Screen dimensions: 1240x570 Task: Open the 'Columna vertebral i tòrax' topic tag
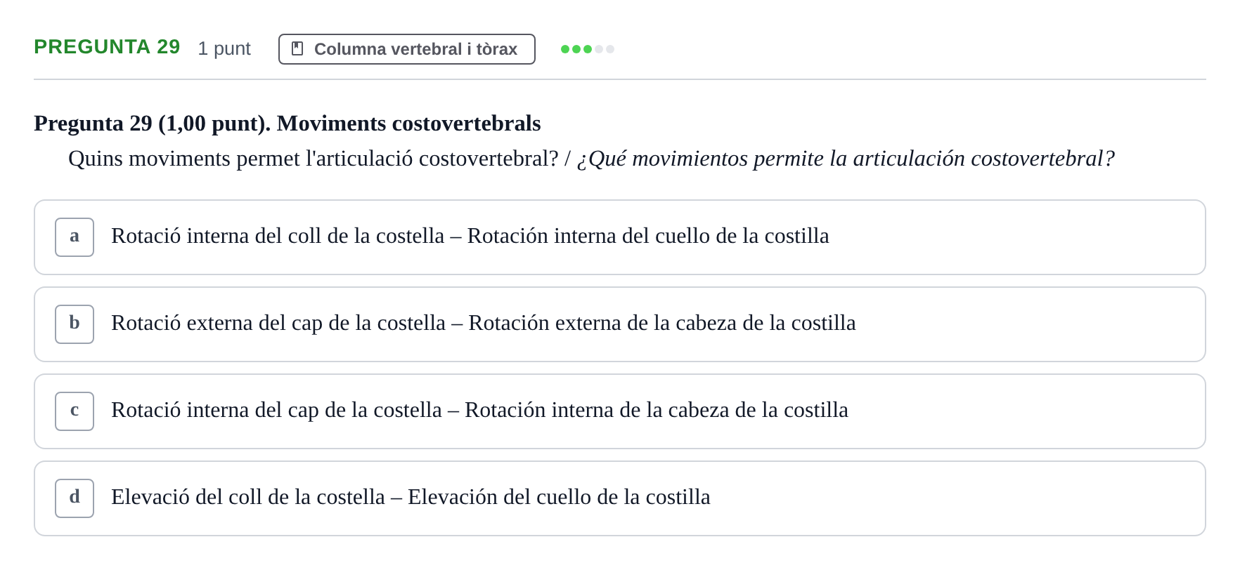pos(407,49)
